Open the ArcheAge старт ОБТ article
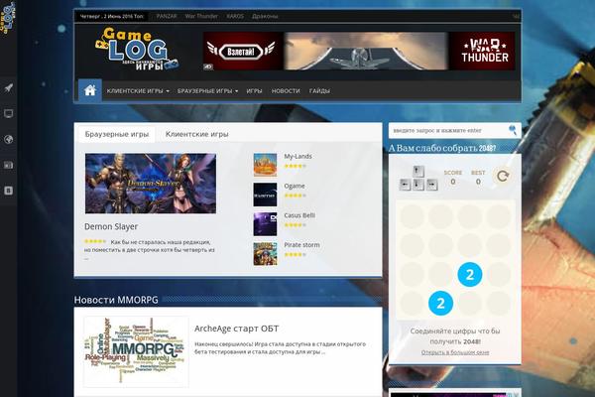This screenshot has width=595, height=397. (236, 329)
